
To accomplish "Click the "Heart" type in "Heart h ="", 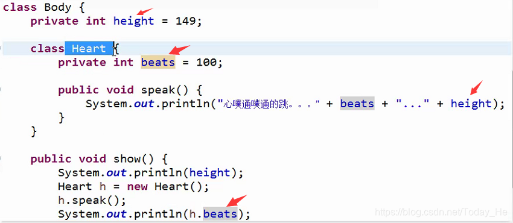I will click(x=75, y=187).
